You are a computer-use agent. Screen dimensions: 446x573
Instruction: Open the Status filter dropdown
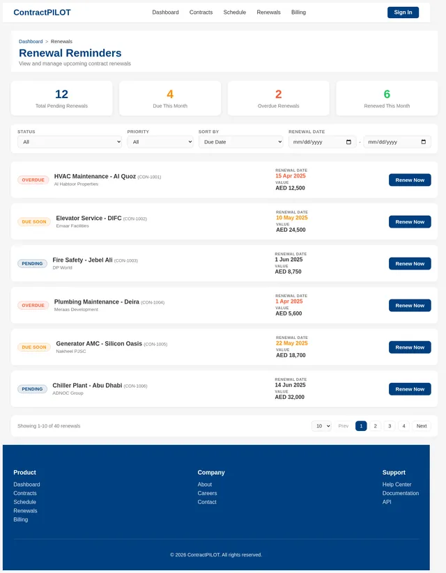tap(70, 142)
